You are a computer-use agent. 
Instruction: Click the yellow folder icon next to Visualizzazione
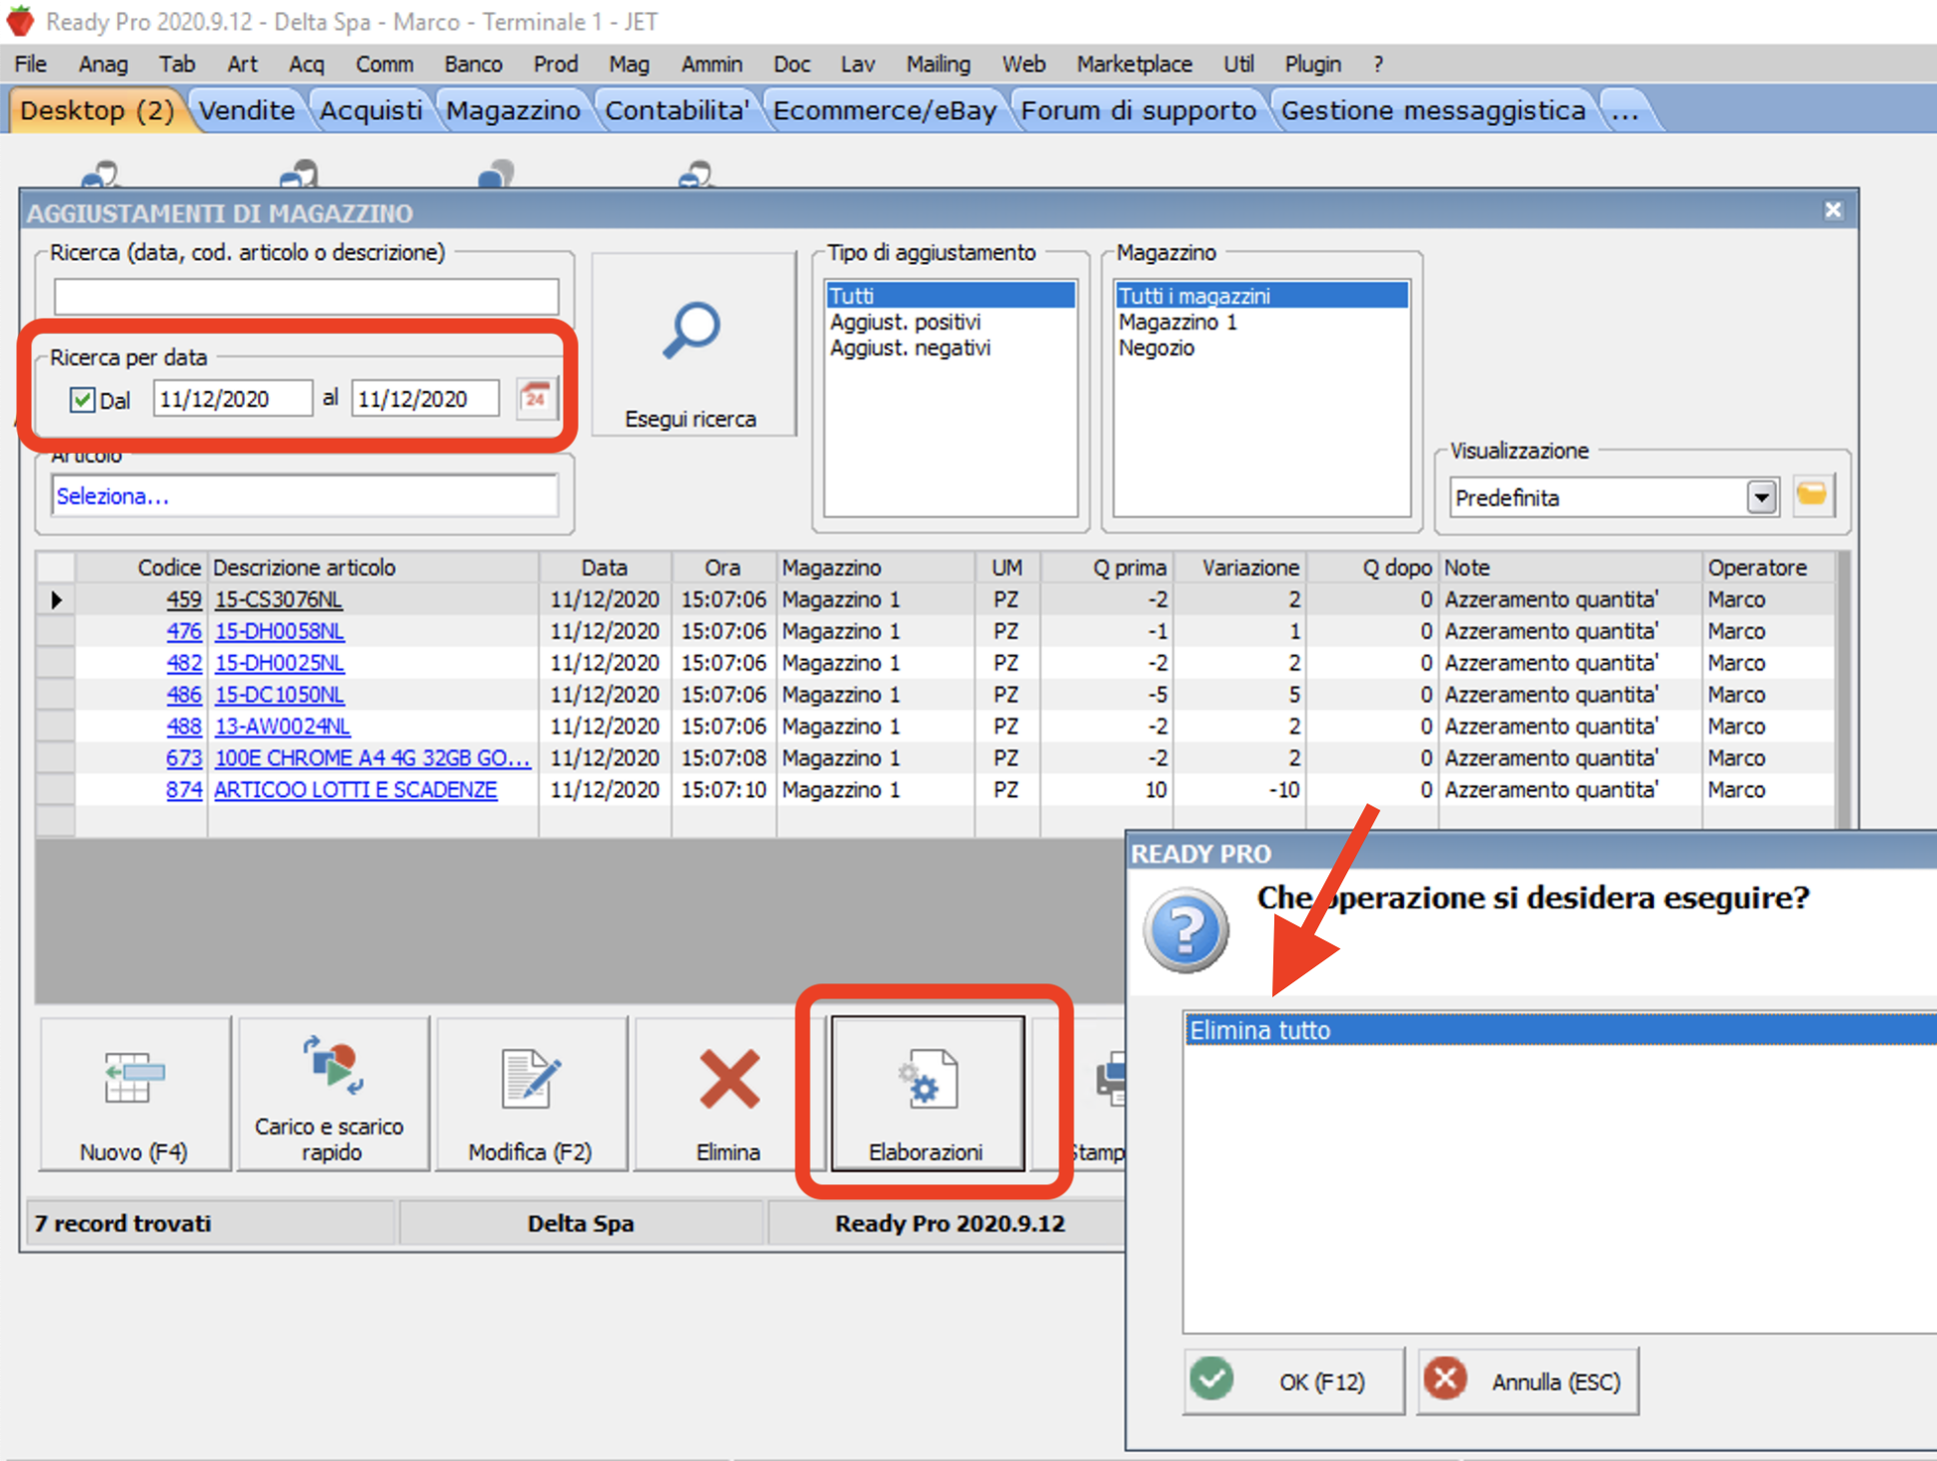(1812, 495)
